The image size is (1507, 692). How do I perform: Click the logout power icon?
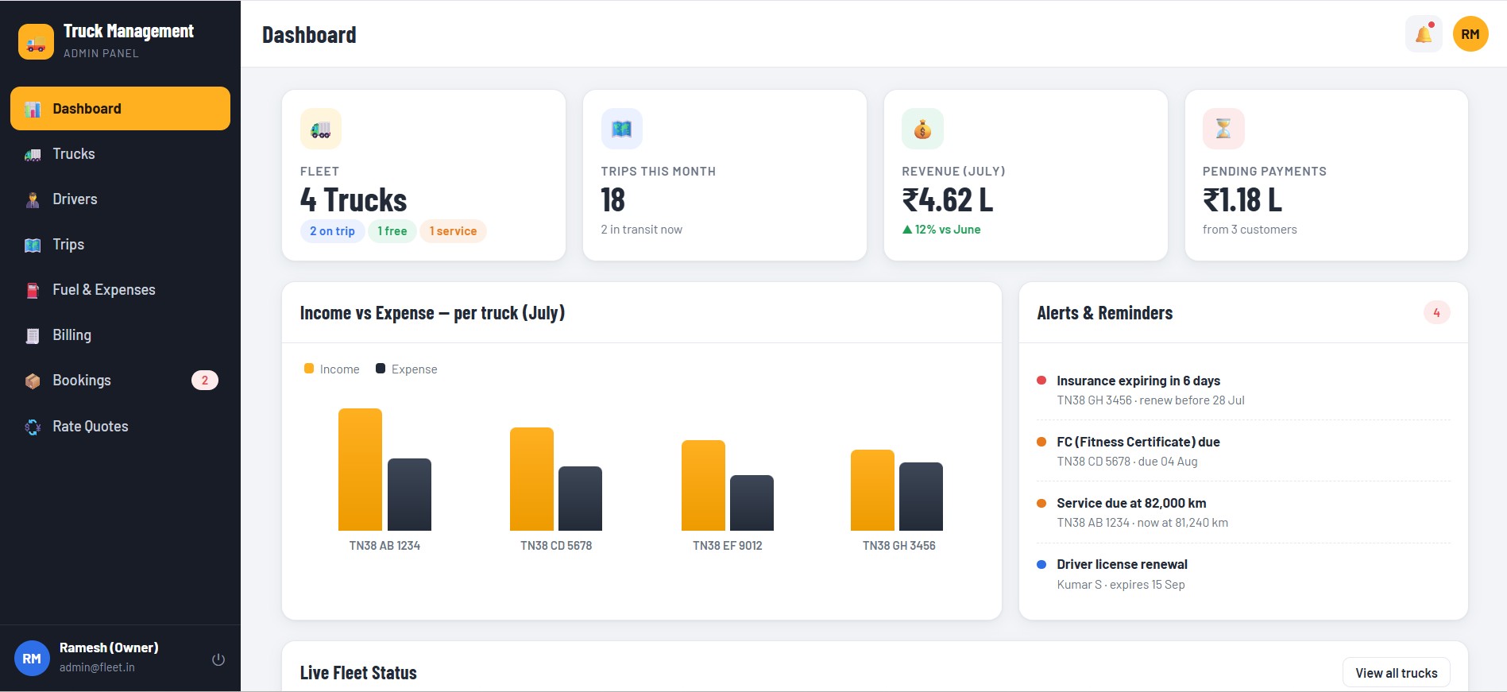218,659
